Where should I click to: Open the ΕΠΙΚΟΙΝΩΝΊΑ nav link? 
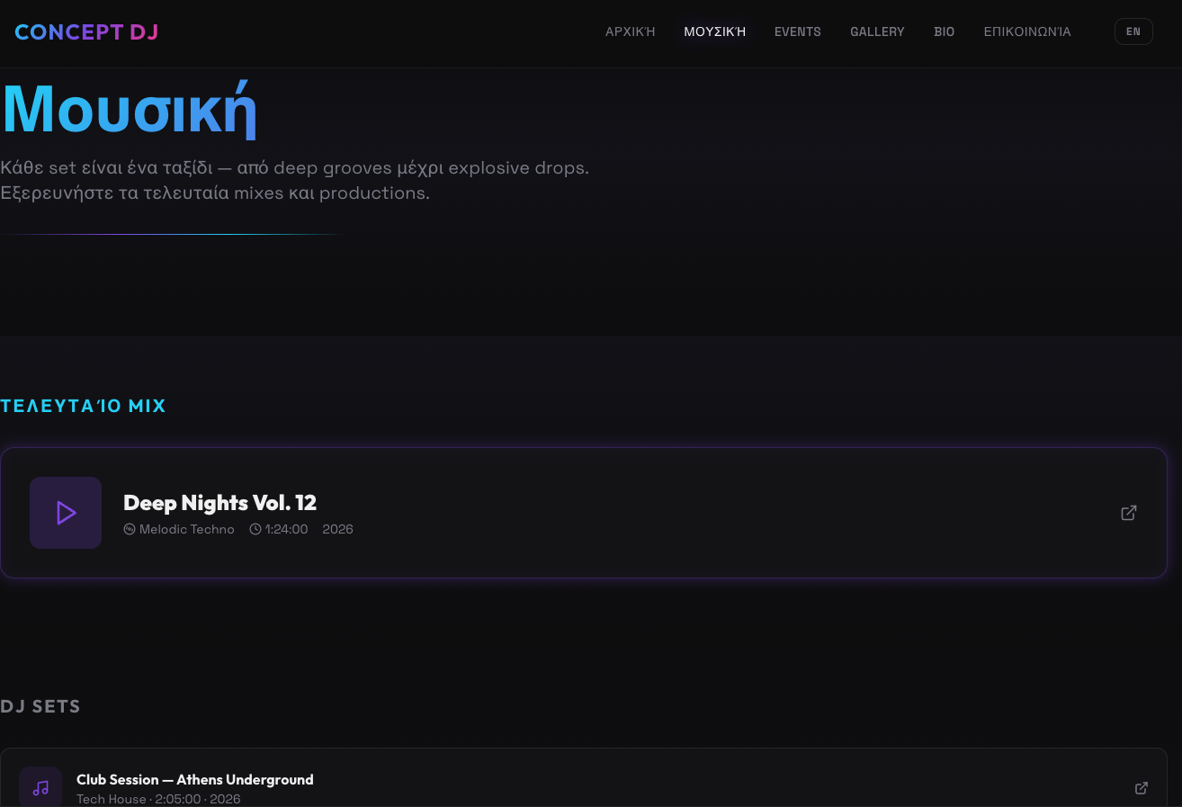coord(1027,31)
